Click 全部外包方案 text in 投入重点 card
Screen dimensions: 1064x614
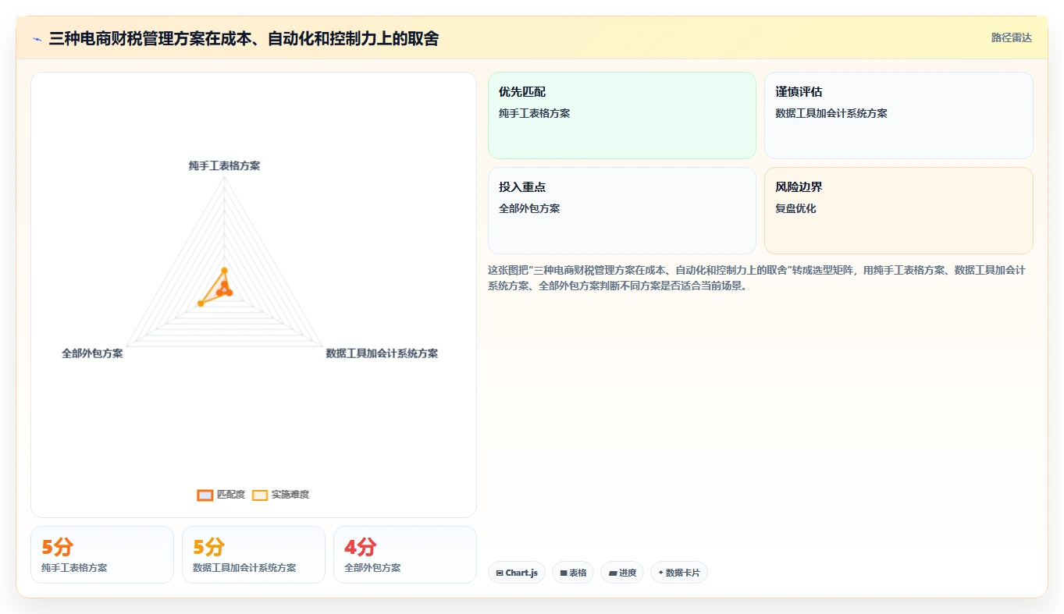pos(529,208)
